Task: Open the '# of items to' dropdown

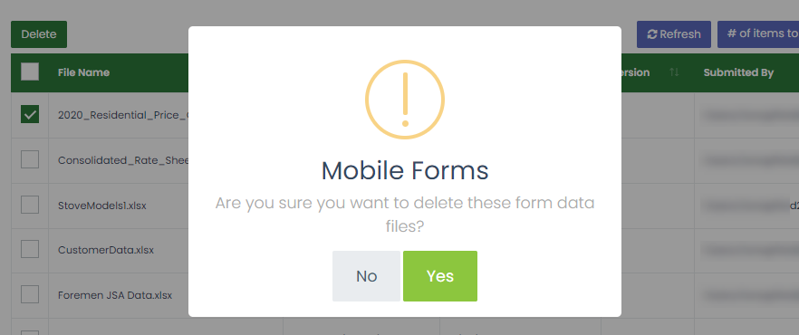Action: pos(758,34)
